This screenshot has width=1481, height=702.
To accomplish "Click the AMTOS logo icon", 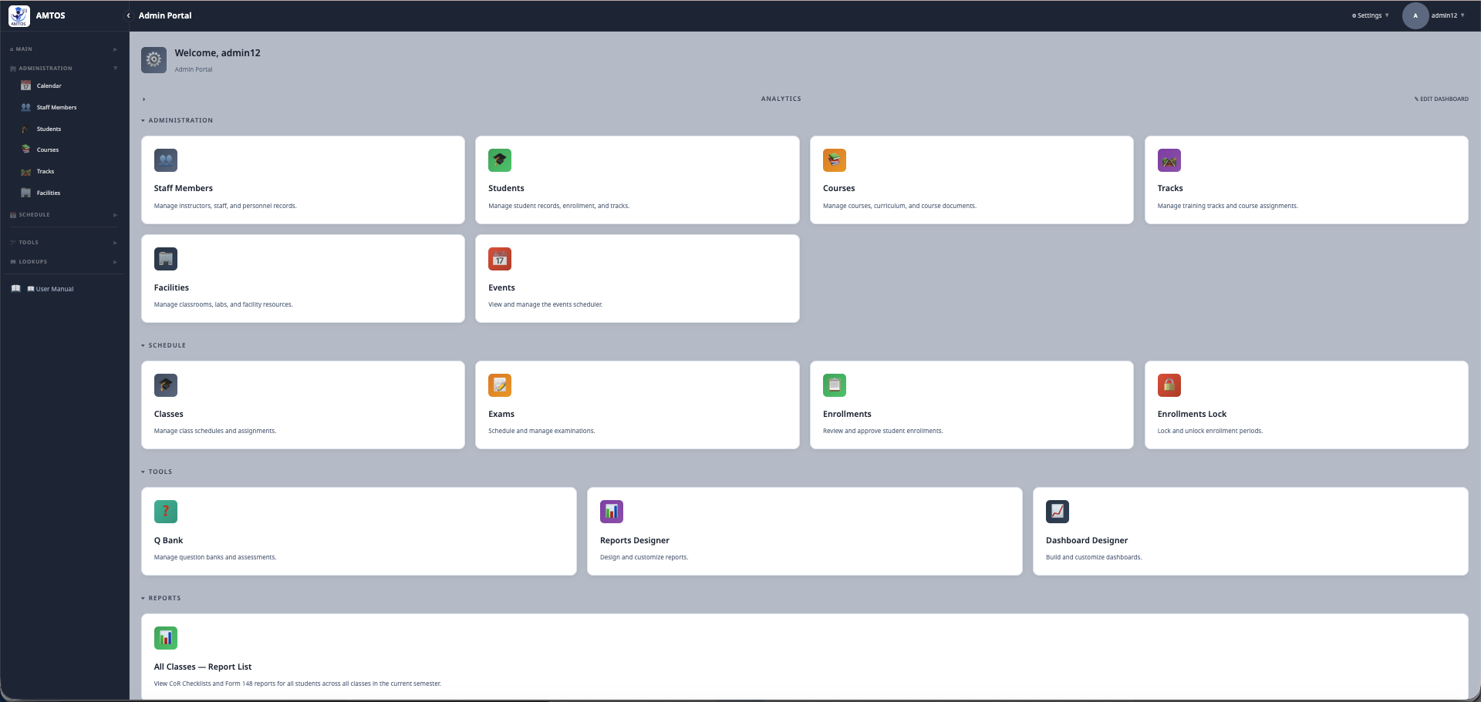I will [x=19, y=15].
